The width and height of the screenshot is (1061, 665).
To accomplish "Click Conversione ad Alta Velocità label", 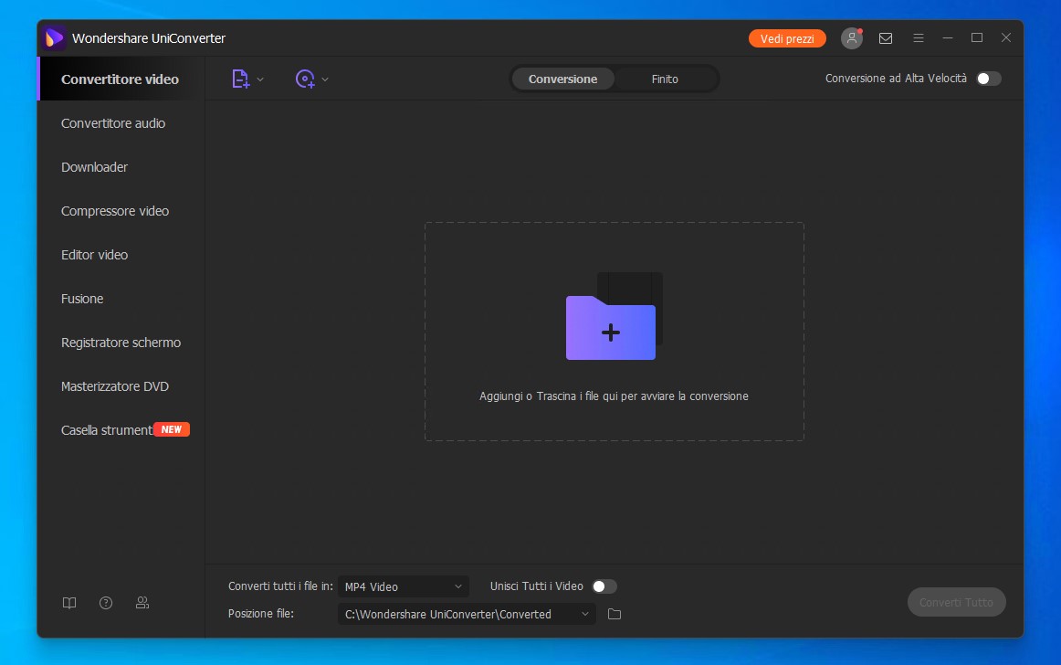I will (896, 79).
